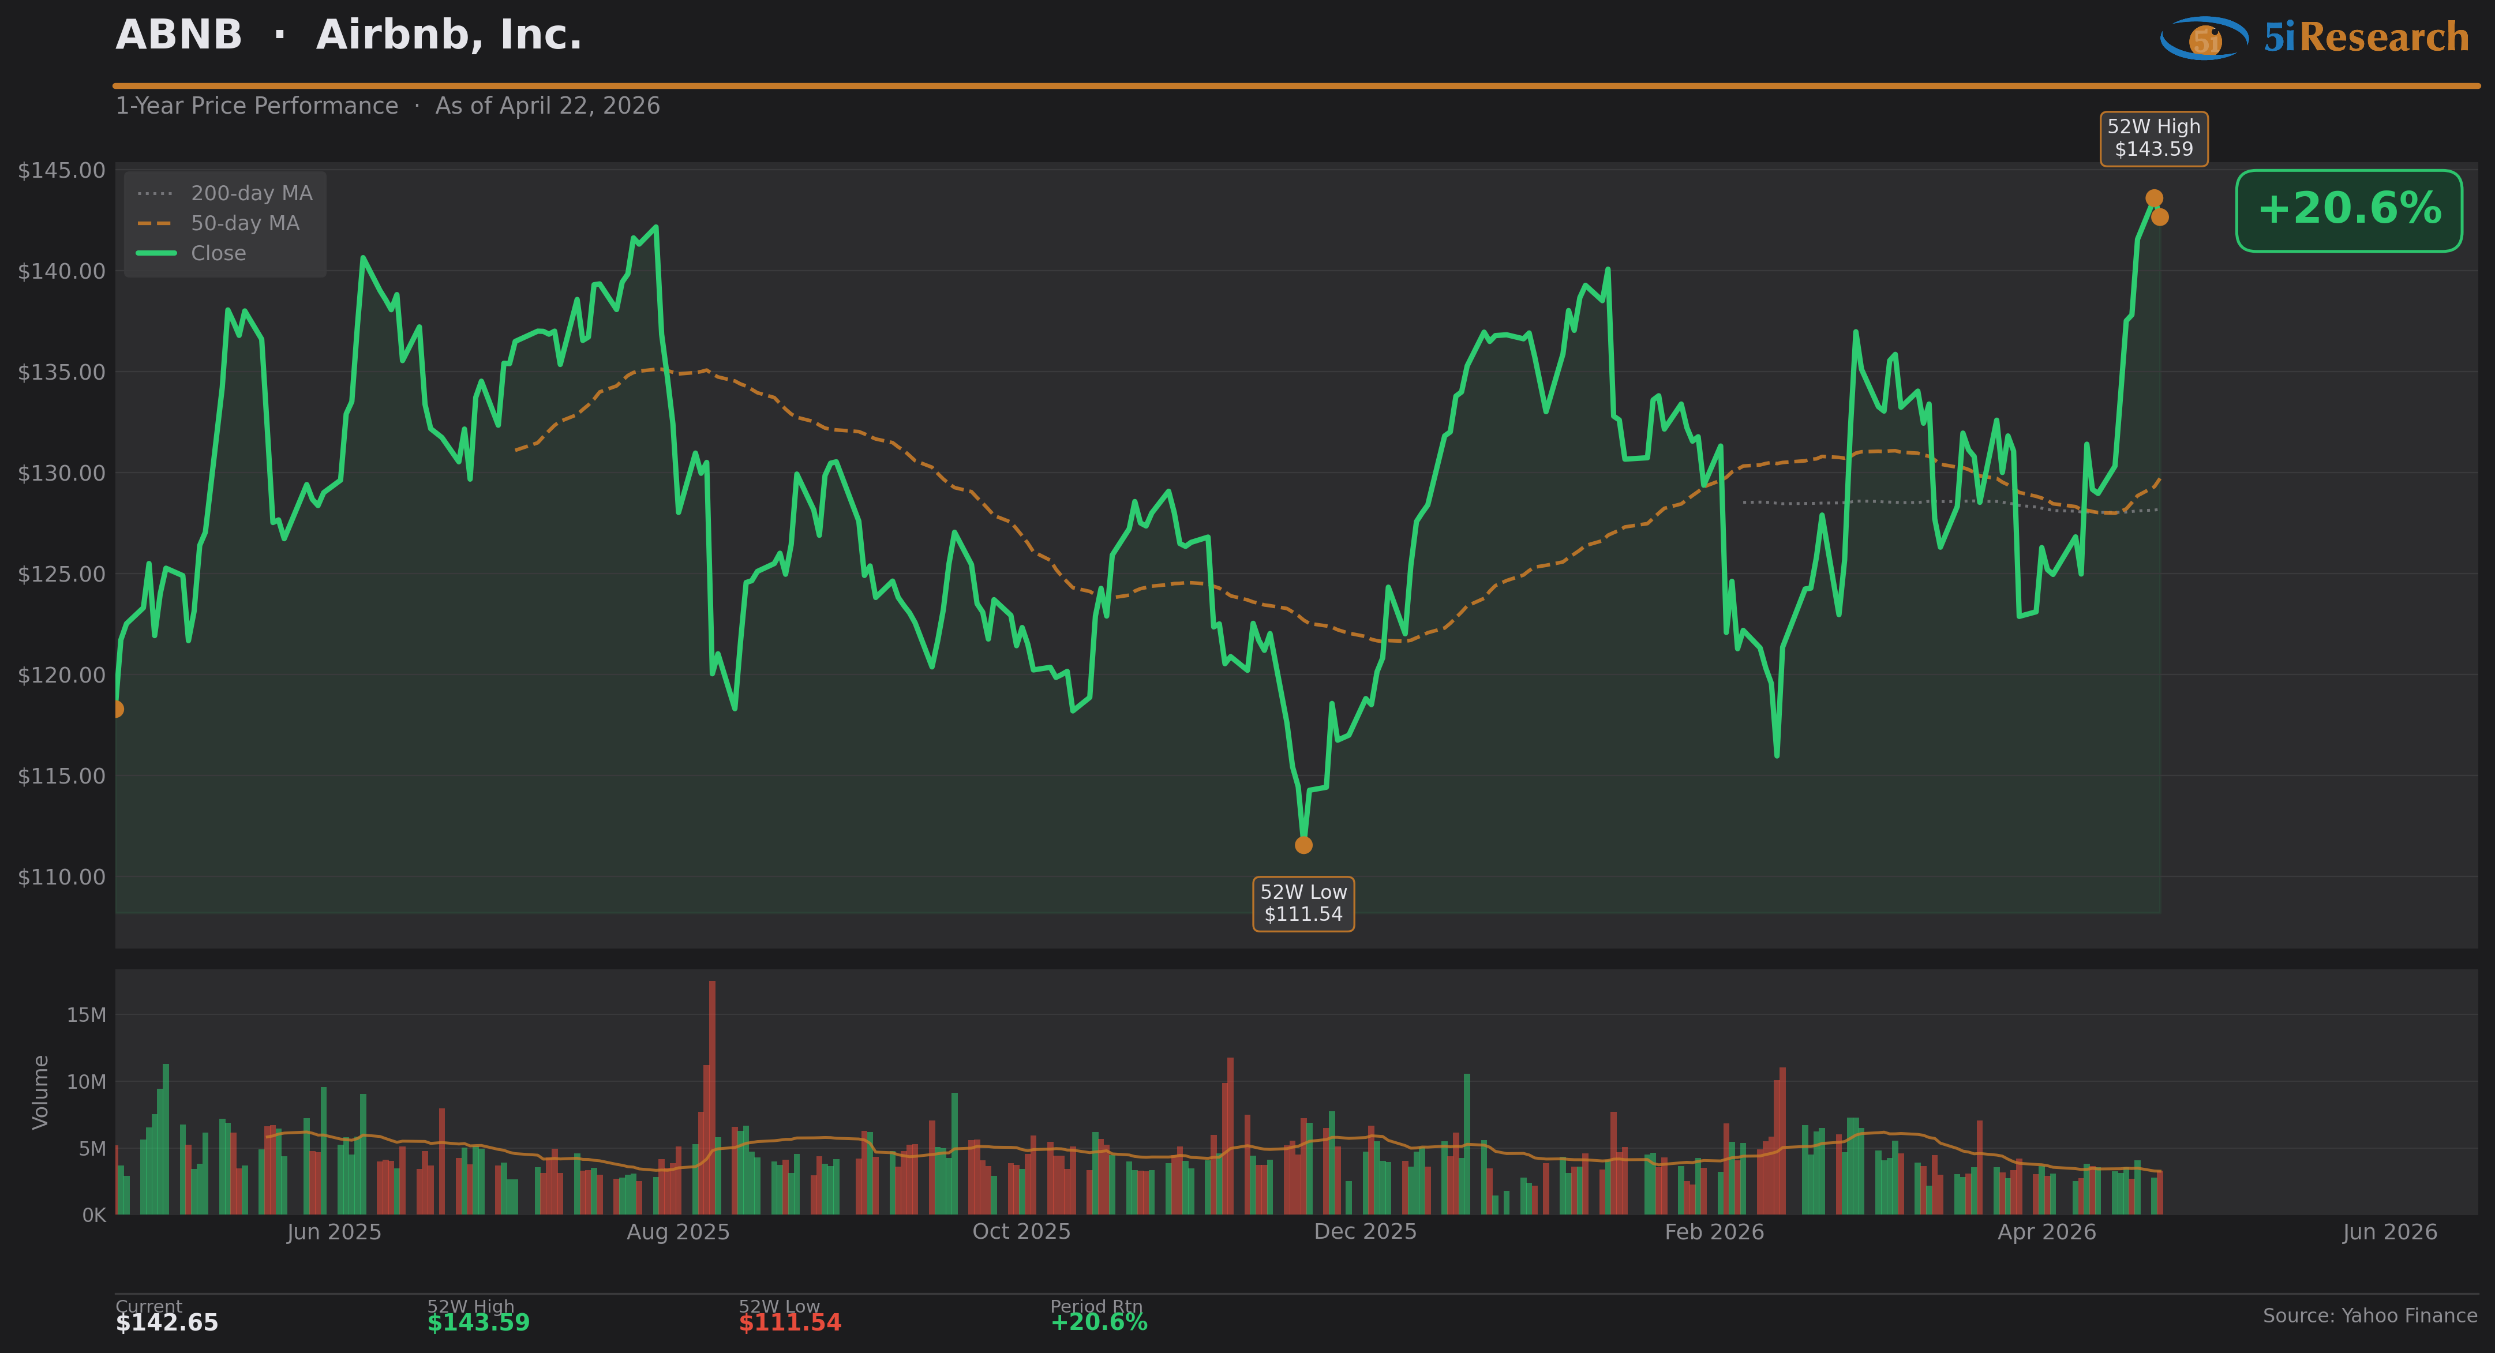
Task: Click the current price dot below the high
Action: click(2160, 217)
